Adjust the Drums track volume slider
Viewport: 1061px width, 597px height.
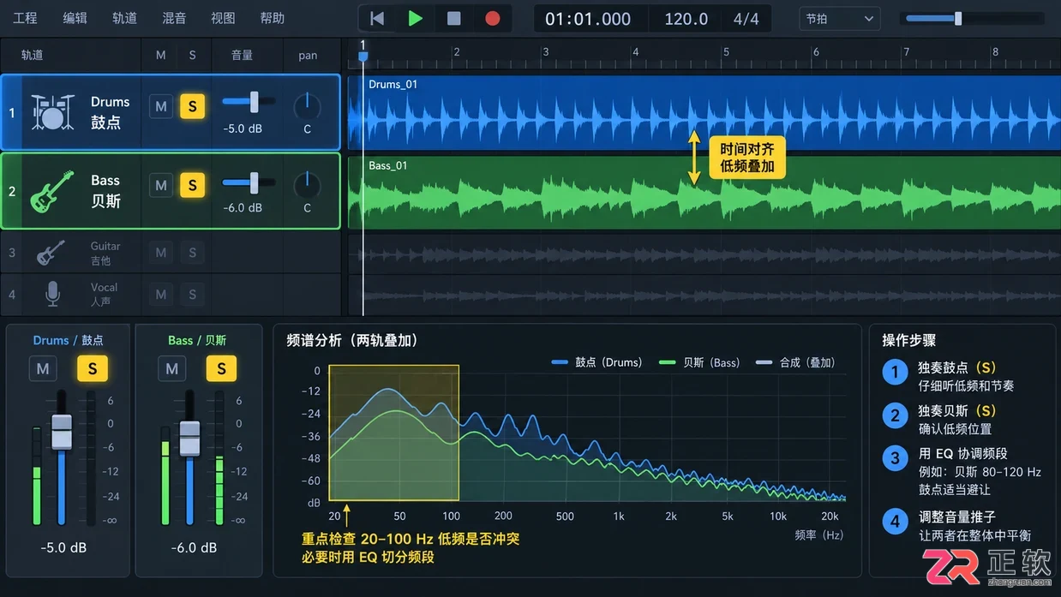pos(254,102)
